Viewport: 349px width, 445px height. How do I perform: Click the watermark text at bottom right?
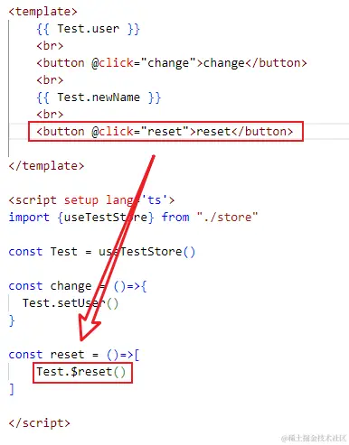pyautogui.click(x=314, y=438)
